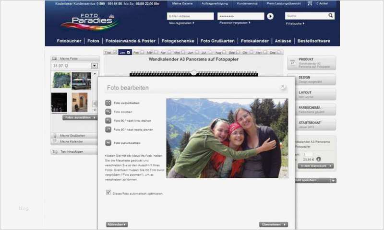The image size is (384, 230).
Task: Toggle the Mai month checkbox
Action: [x=183, y=52]
